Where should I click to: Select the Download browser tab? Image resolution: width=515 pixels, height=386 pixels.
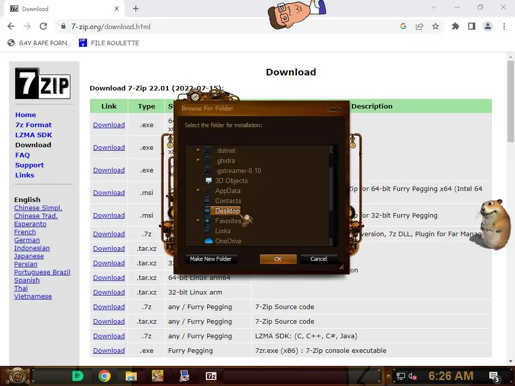tap(64, 9)
